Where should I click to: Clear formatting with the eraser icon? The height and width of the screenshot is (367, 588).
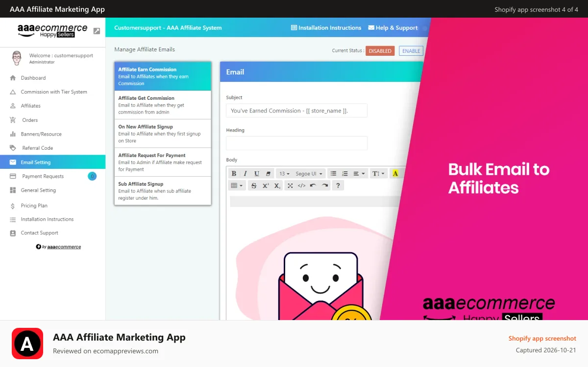[268, 174]
